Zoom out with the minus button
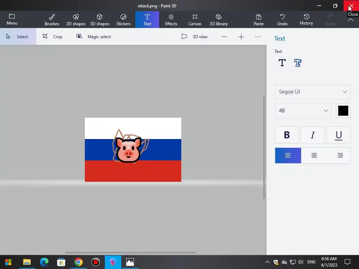Screen dimensions: 359x269 click(224, 37)
